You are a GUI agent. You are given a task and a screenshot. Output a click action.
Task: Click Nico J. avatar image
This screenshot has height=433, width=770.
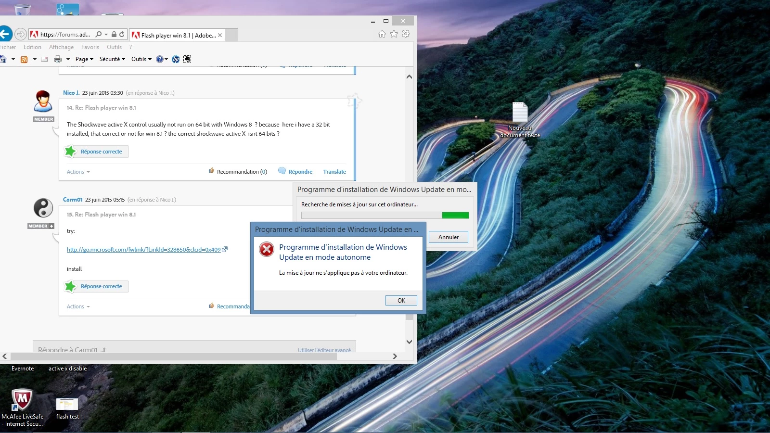tap(43, 102)
